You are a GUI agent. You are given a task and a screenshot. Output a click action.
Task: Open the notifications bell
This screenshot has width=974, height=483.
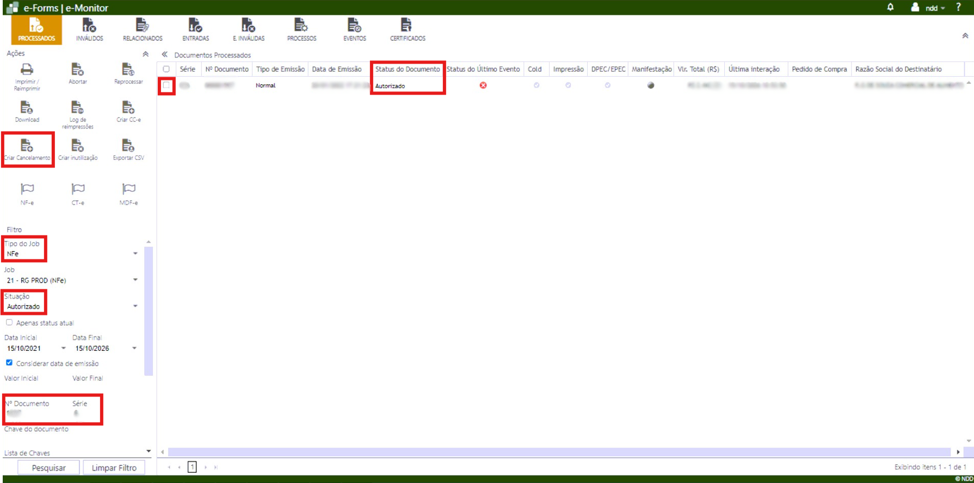tap(890, 7)
